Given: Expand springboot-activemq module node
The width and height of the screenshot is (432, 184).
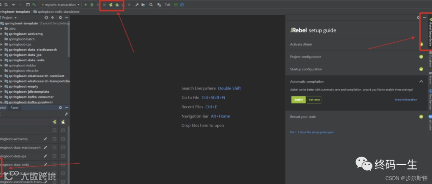Looking at the screenshot, I should click(x=1, y=34).
